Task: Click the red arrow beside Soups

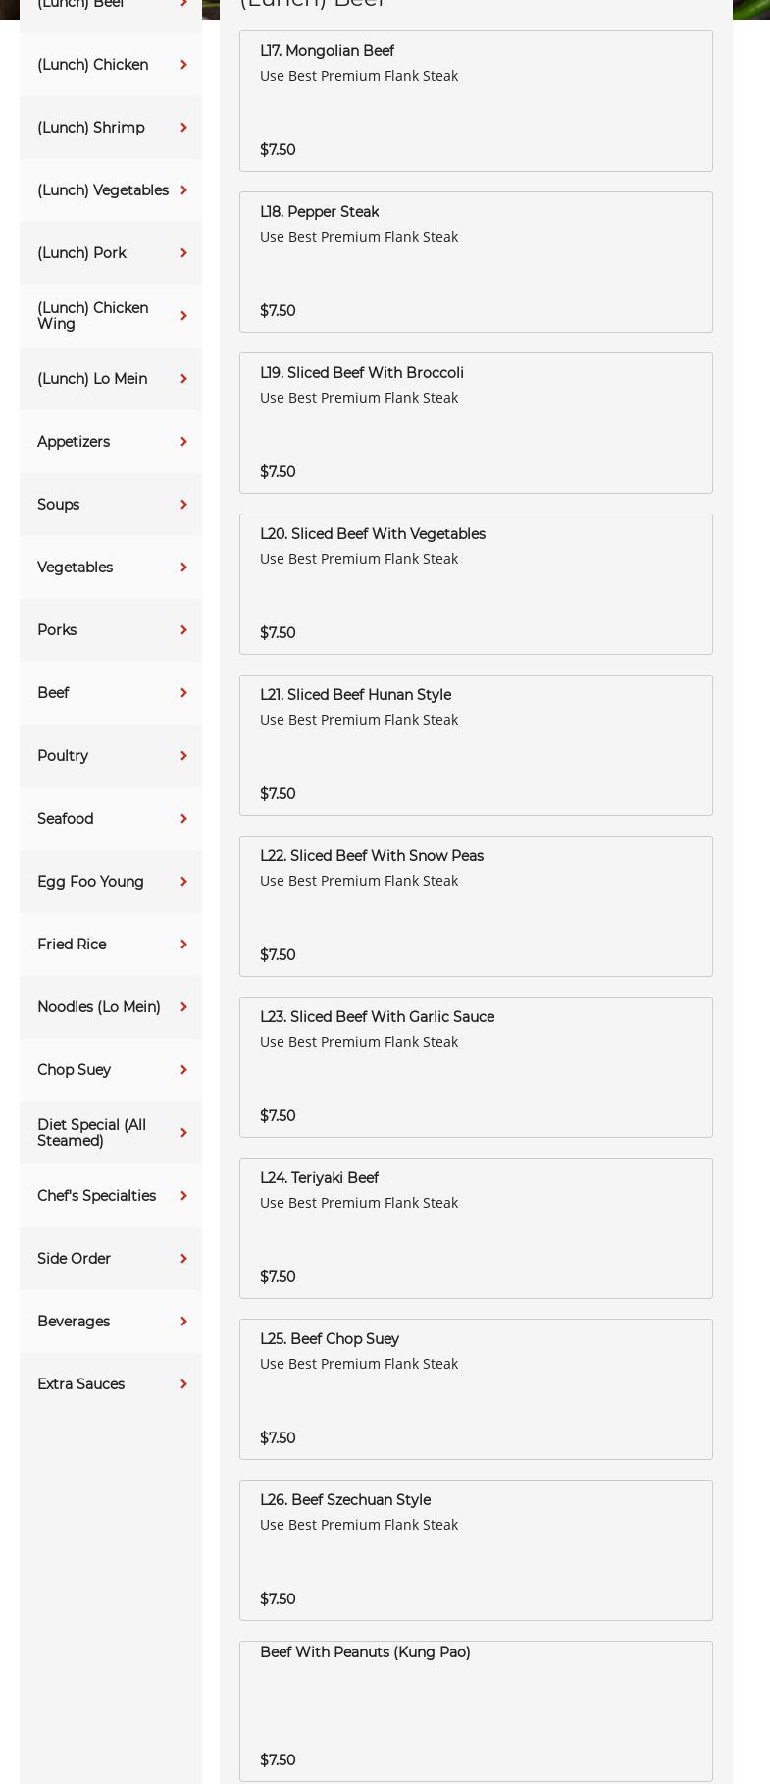Action: (183, 505)
